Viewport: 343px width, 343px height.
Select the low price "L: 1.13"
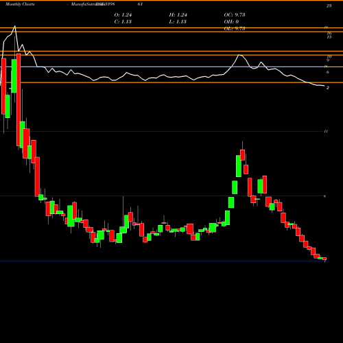pyautogui.click(x=178, y=22)
